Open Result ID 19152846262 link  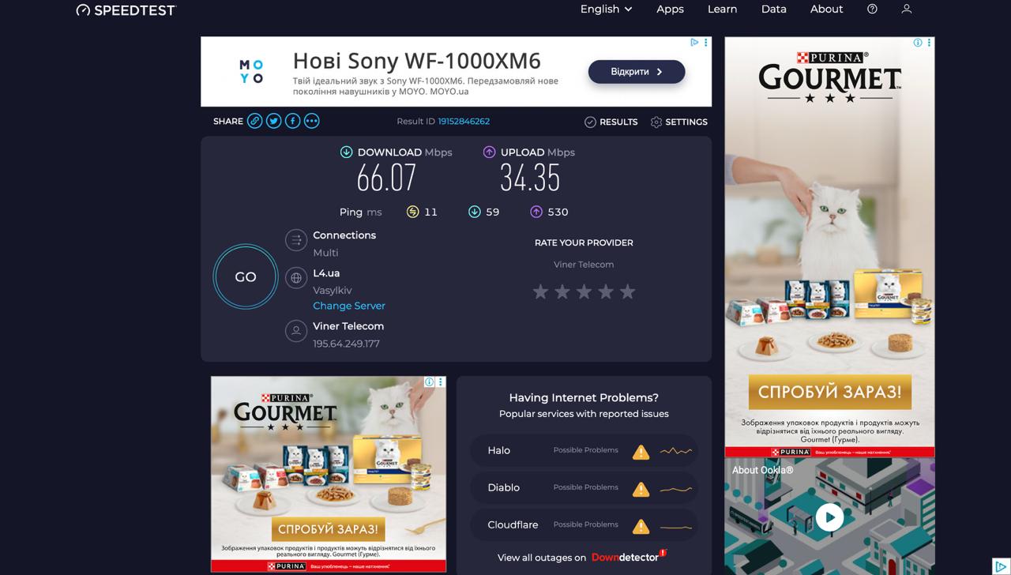tap(464, 121)
